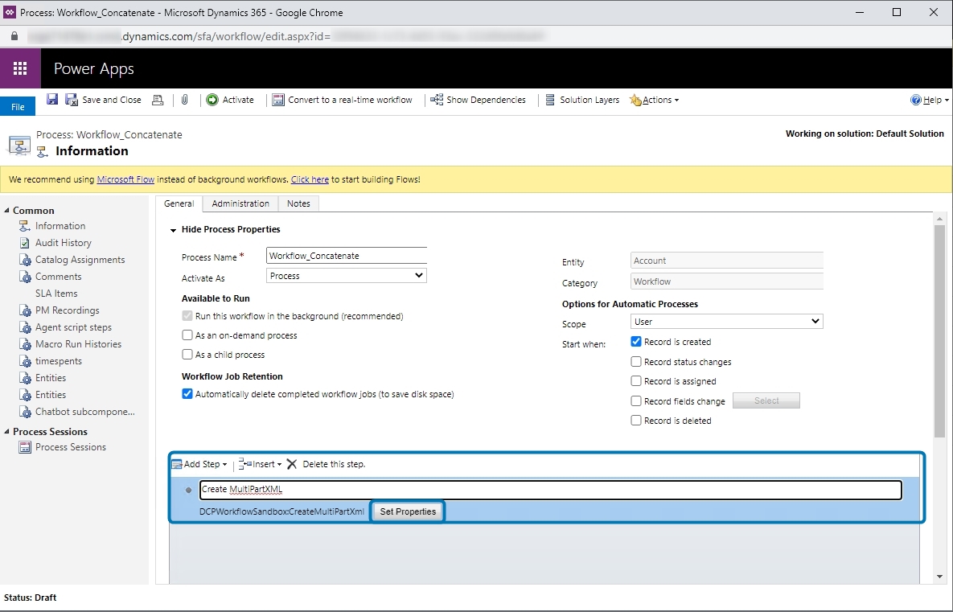Click Save and Close in toolbar
Viewport: 953px width, 612px height.
(x=104, y=100)
